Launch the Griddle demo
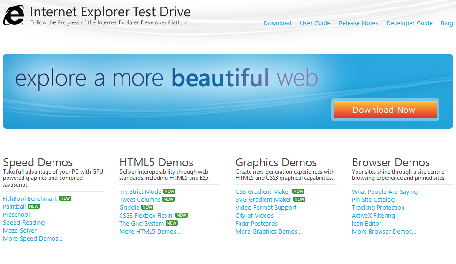Screen dimensions: 456x264 point(129,208)
